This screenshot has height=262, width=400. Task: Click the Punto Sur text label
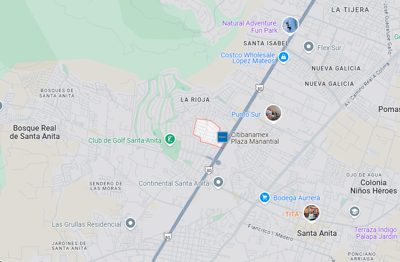coord(246,114)
